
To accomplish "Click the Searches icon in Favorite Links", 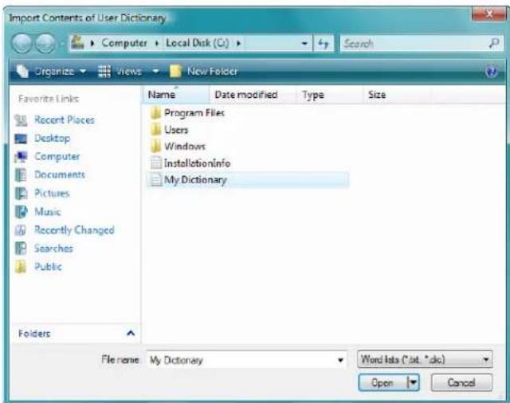I will (21, 248).
